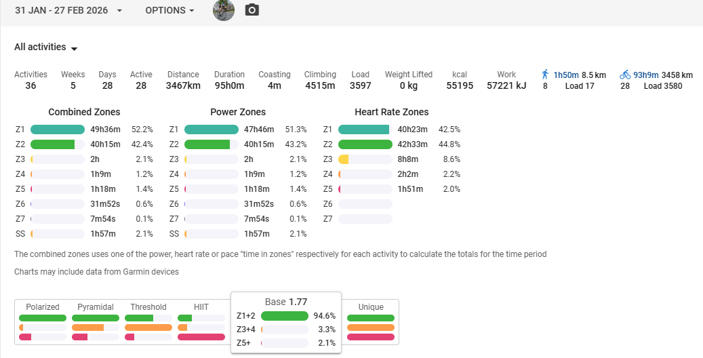
Task: Select the Polarized distribution model
Action: click(43, 323)
